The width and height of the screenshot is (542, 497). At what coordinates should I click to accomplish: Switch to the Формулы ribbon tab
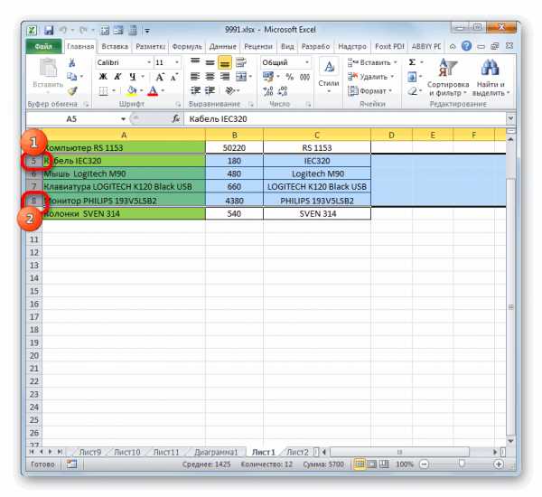[187, 46]
